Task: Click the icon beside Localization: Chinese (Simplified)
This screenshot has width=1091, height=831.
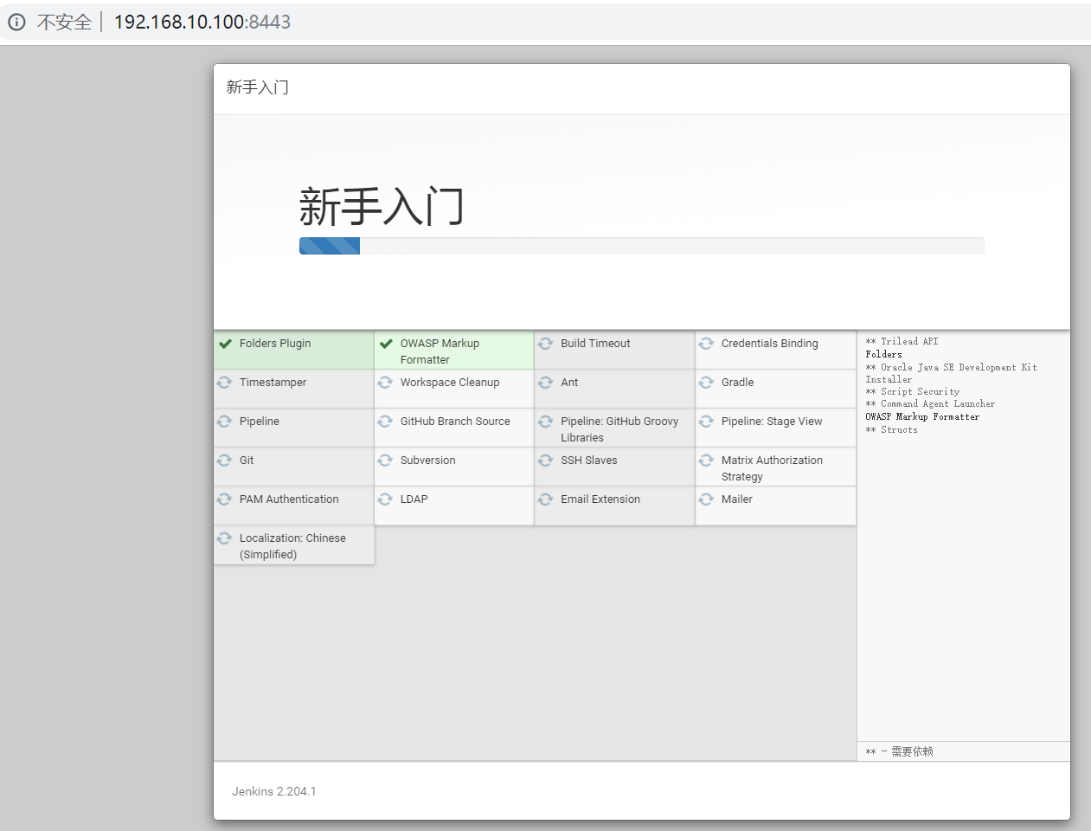Action: tap(225, 538)
